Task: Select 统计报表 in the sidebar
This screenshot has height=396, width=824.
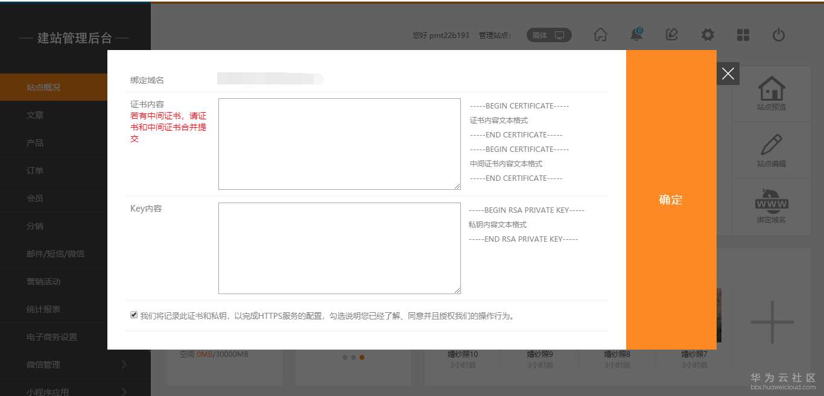Action: 42,309
